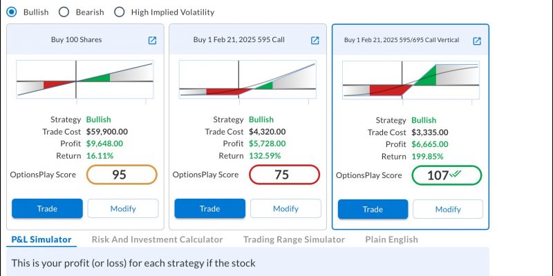Click the Call Vertical payoff chart
This screenshot has height=276, width=553.
coord(411,80)
